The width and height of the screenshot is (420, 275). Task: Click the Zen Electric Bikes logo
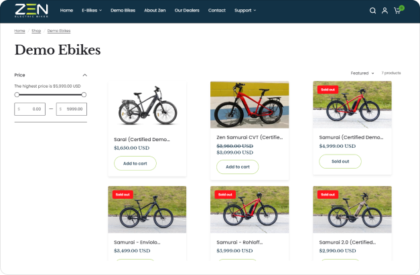click(x=31, y=11)
